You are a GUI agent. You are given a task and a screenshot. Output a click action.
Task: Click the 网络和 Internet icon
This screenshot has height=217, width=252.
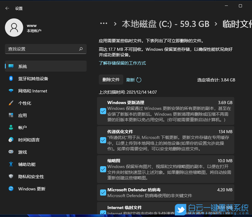[11, 91]
